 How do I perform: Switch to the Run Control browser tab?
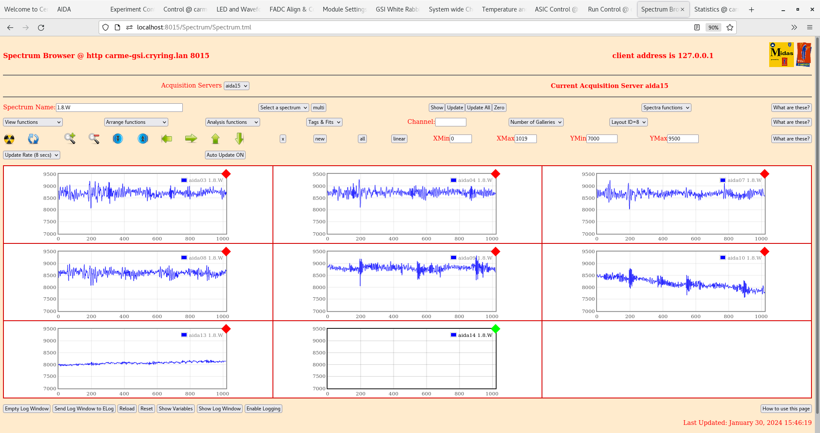[608, 9]
